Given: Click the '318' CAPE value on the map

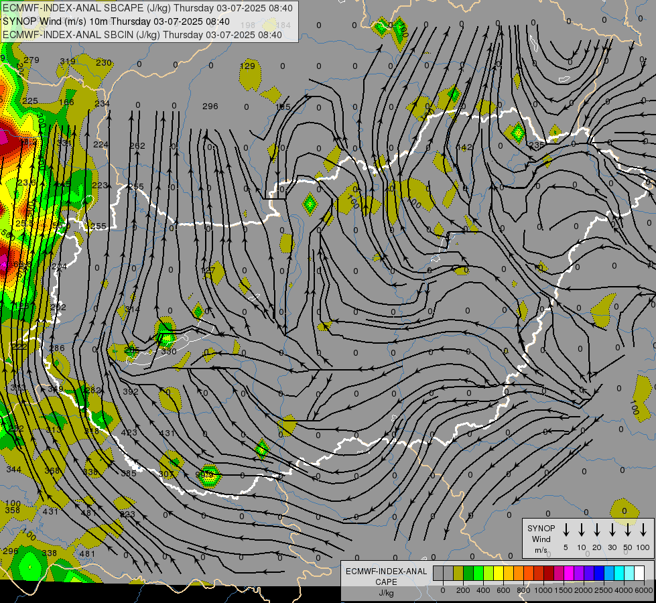Looking at the screenshot, I should tap(92, 431).
